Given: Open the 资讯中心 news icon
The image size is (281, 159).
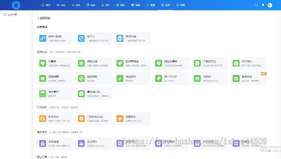Looking at the screenshot, I should (x=120, y=144).
